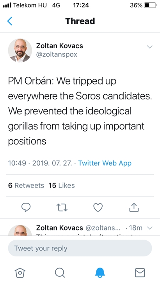Open the Notifications bell tab
160x285 pixels.
click(100, 273)
